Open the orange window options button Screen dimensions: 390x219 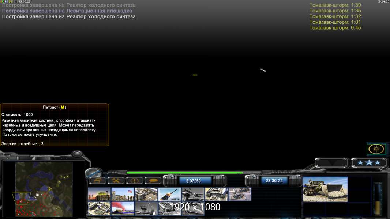click(x=98, y=181)
